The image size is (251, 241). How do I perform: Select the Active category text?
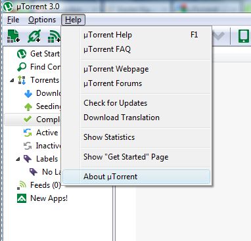coord(47,133)
